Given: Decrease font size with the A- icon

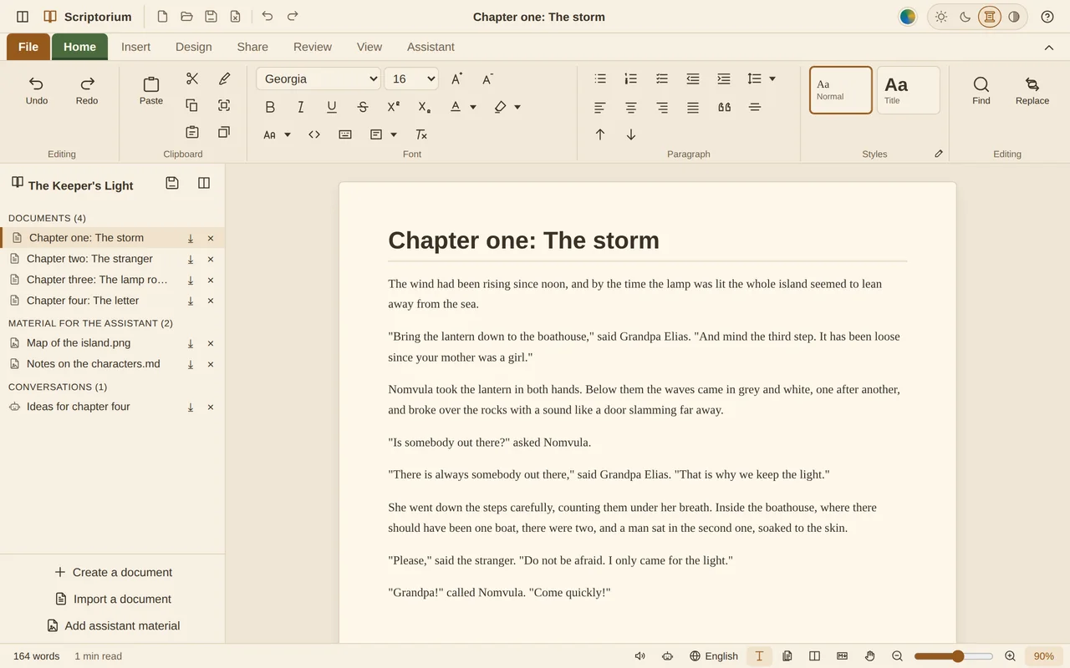Looking at the screenshot, I should tap(487, 78).
